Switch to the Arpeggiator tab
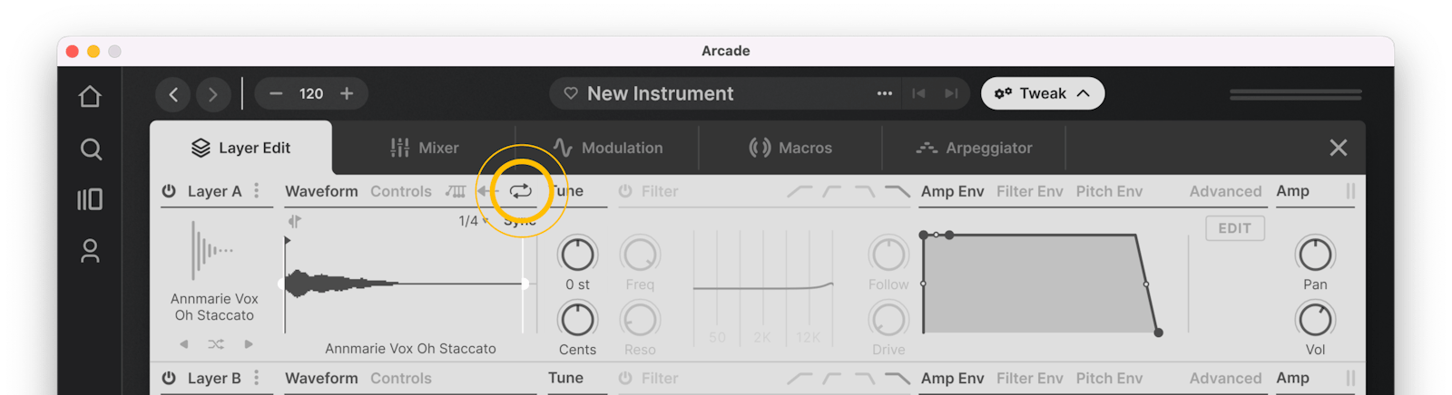 coord(975,148)
